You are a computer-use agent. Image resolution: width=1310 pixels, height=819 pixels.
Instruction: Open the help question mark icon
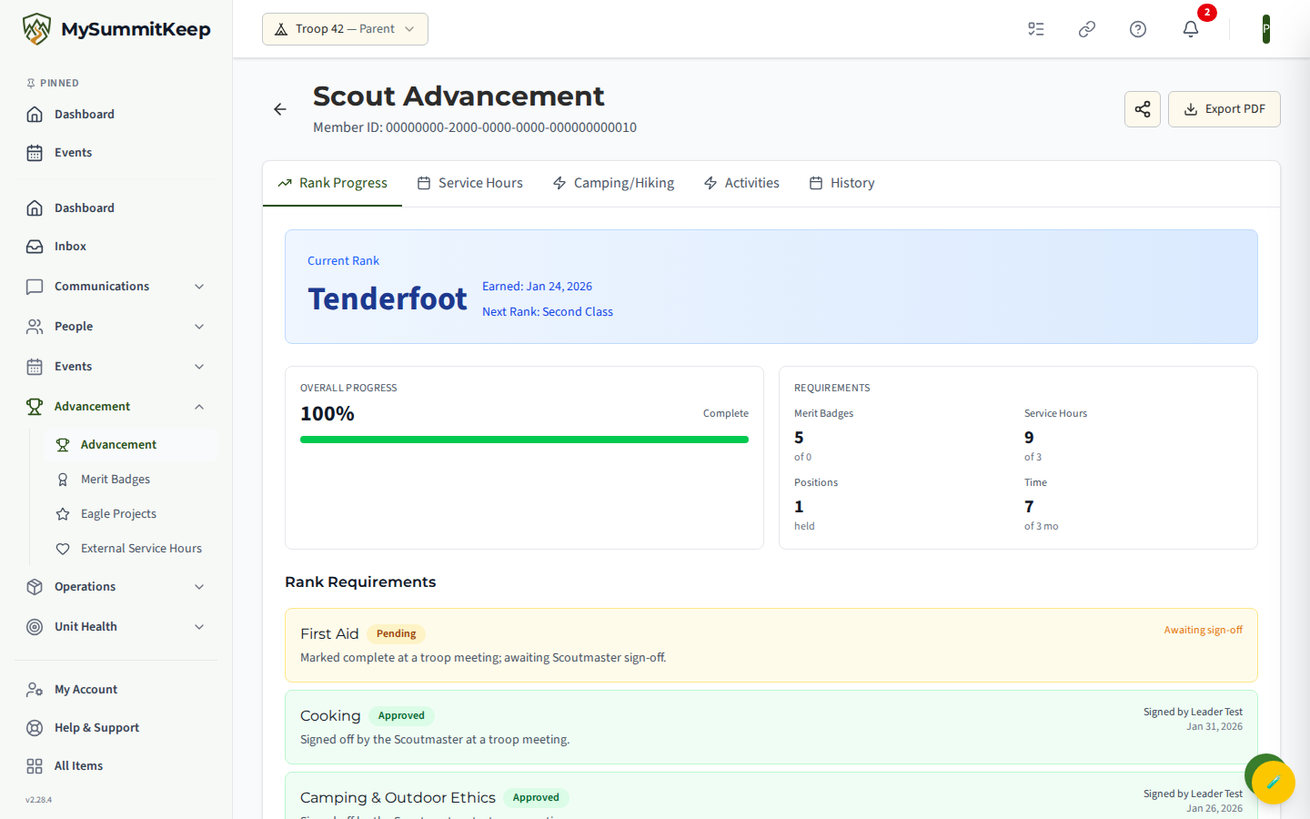point(1138,29)
